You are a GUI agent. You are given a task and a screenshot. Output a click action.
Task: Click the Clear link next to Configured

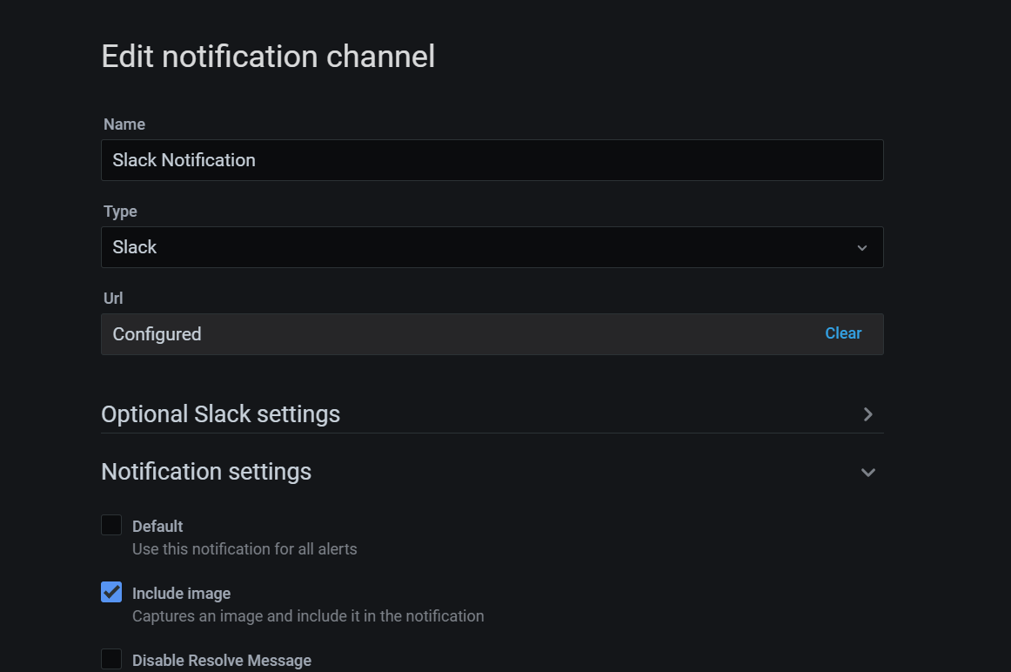click(x=842, y=333)
